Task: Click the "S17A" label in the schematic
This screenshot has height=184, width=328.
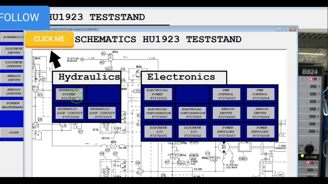Action: pos(96,130)
